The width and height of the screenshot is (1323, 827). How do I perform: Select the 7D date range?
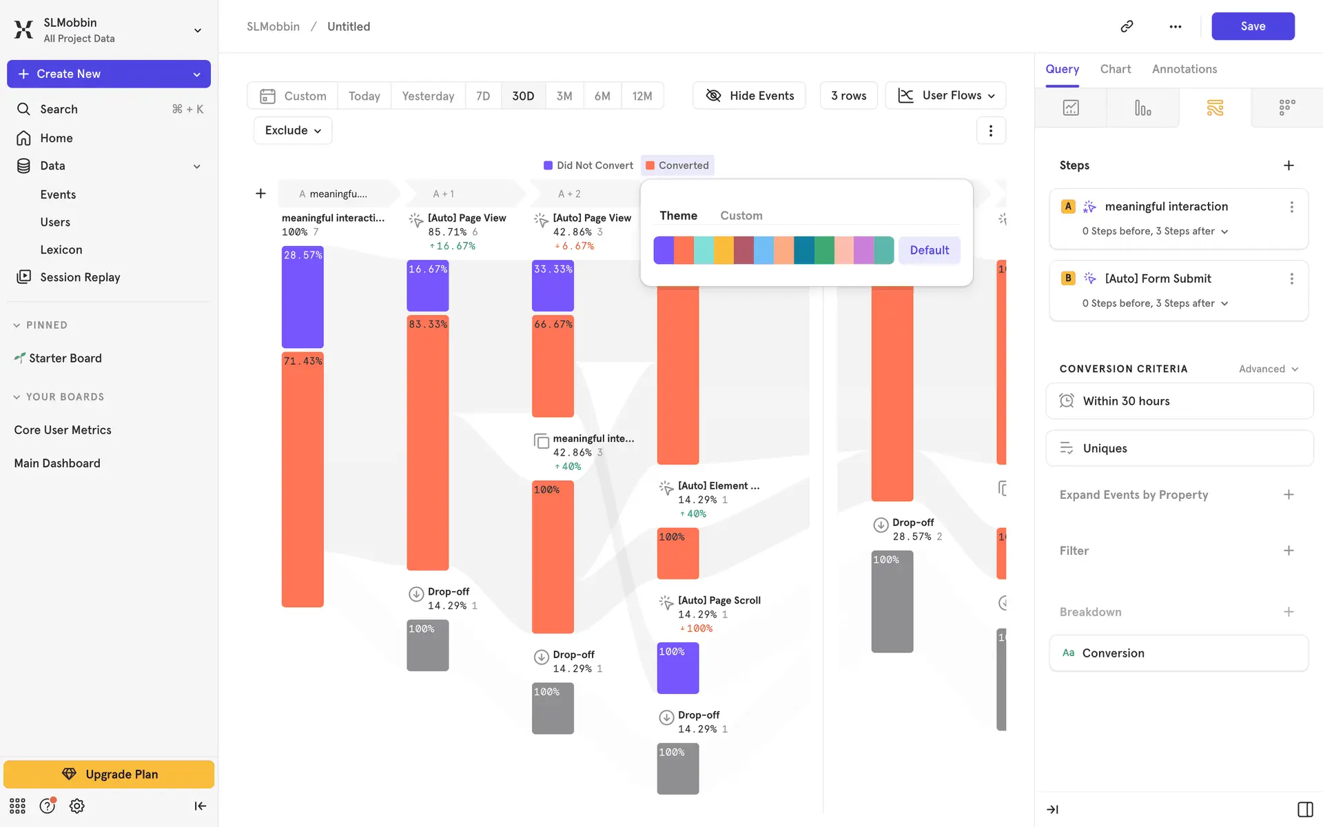[483, 96]
